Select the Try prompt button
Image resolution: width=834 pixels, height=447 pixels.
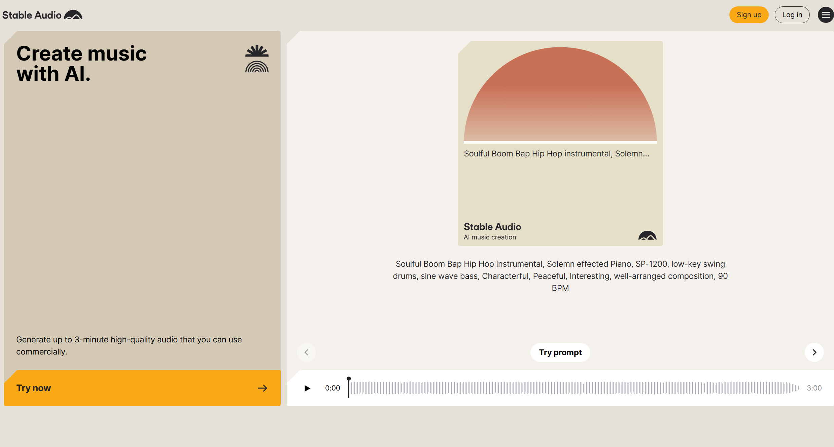tap(560, 352)
